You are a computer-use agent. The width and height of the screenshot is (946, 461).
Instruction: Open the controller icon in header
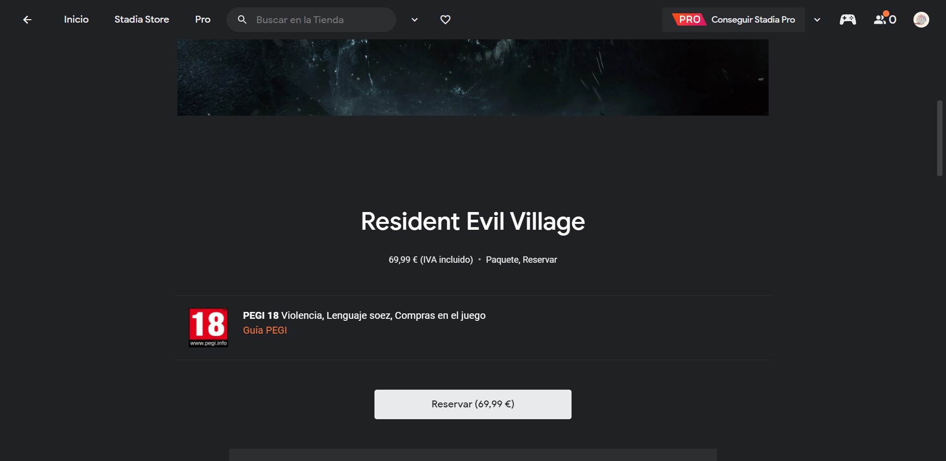[848, 20]
